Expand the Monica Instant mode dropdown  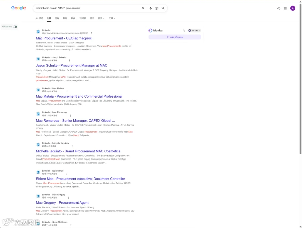tap(194, 31)
